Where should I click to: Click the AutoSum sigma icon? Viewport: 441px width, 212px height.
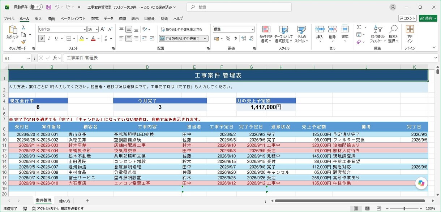click(359, 27)
